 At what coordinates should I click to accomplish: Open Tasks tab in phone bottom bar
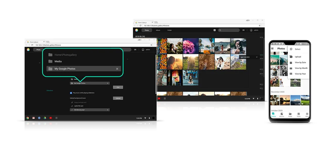[x=298, y=115]
